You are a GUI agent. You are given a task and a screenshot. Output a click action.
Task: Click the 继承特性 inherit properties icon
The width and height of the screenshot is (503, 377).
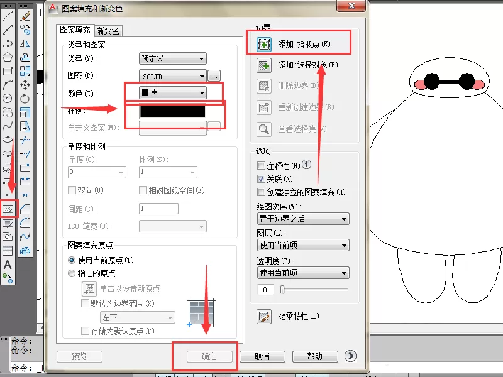264,317
